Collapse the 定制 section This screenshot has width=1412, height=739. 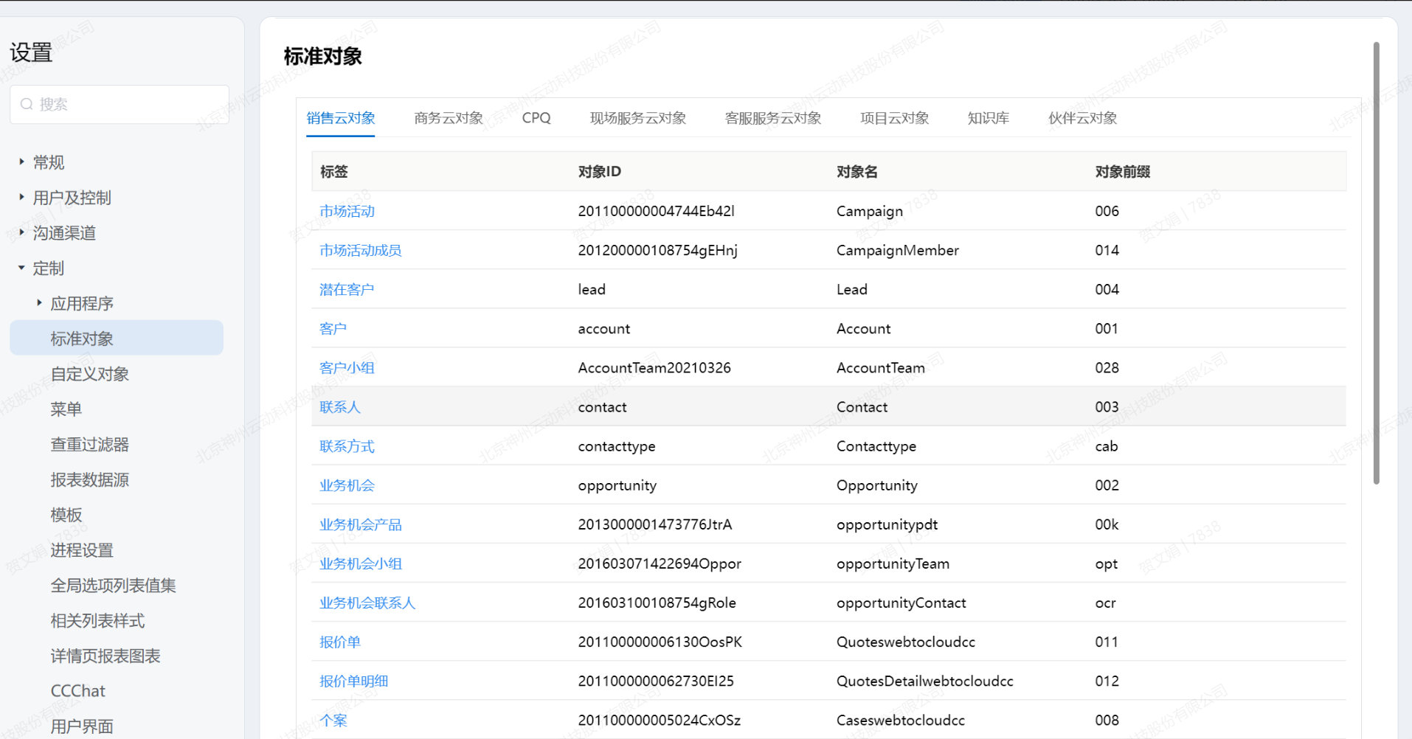point(21,268)
